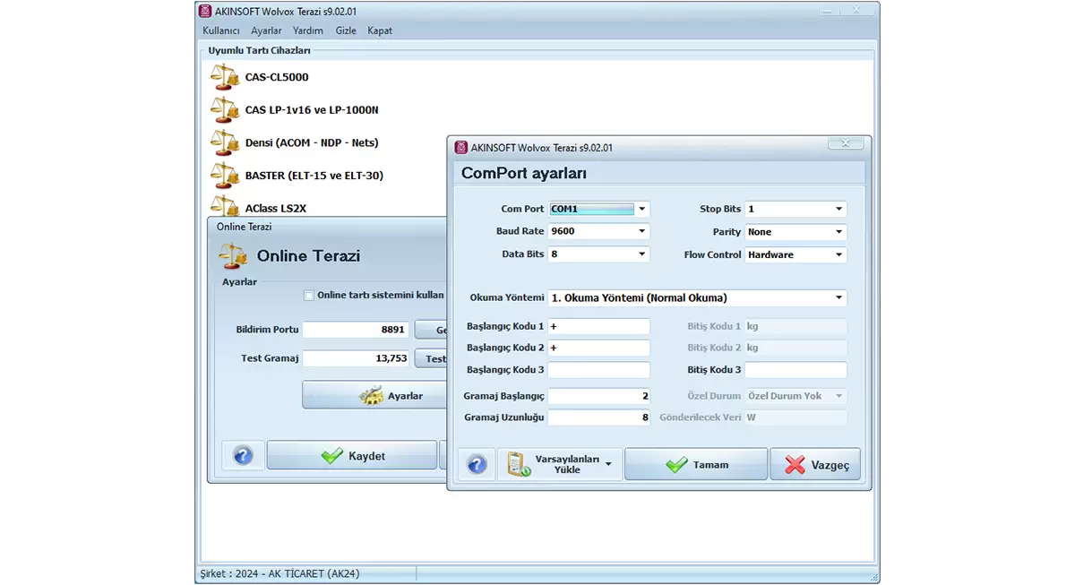The width and height of the screenshot is (1075, 585).
Task: Expand the Baud Rate dropdown
Action: pyautogui.click(x=641, y=231)
